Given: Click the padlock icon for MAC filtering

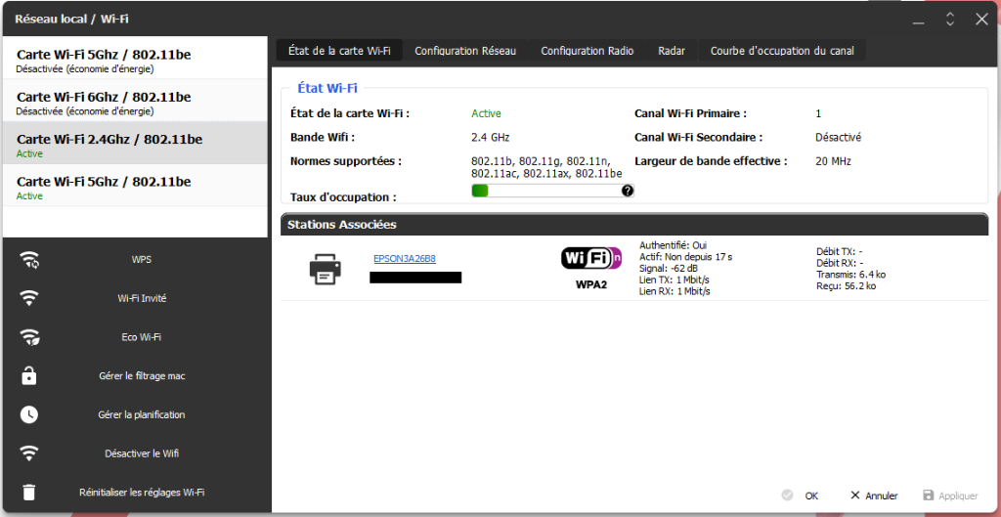Looking at the screenshot, I should pos(30,375).
